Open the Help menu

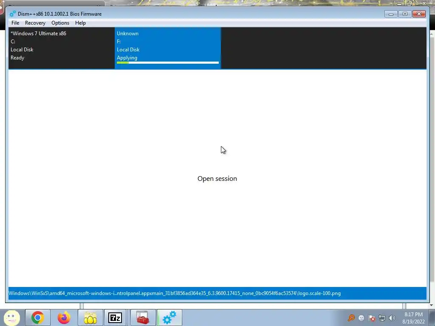pos(80,23)
